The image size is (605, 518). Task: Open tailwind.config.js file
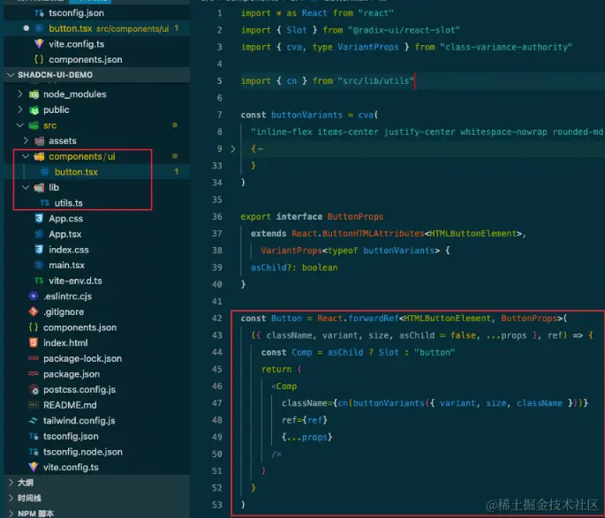pyautogui.click(x=79, y=421)
